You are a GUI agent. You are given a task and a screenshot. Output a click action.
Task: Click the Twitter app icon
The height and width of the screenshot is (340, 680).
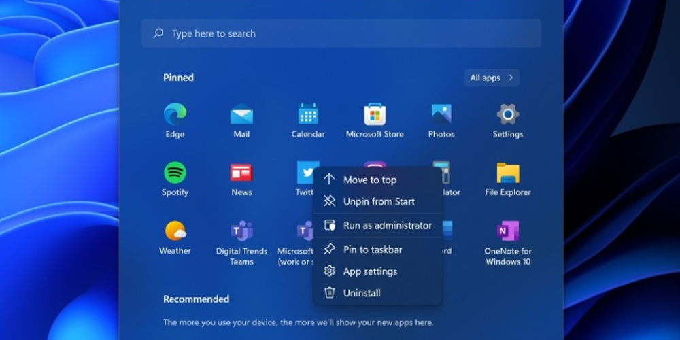(305, 172)
